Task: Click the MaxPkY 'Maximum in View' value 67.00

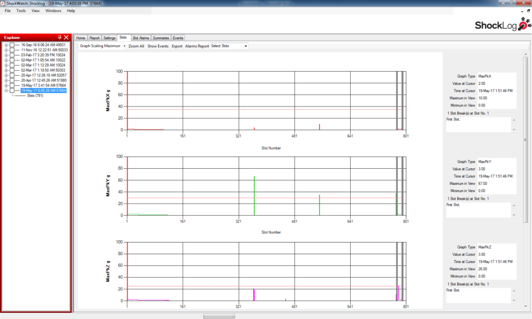Action: [x=483, y=183]
